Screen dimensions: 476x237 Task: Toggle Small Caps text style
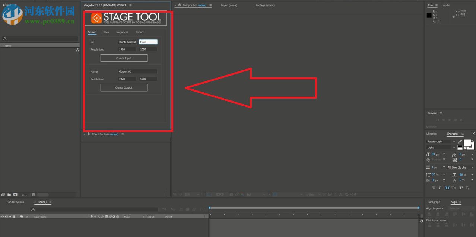[454, 188]
